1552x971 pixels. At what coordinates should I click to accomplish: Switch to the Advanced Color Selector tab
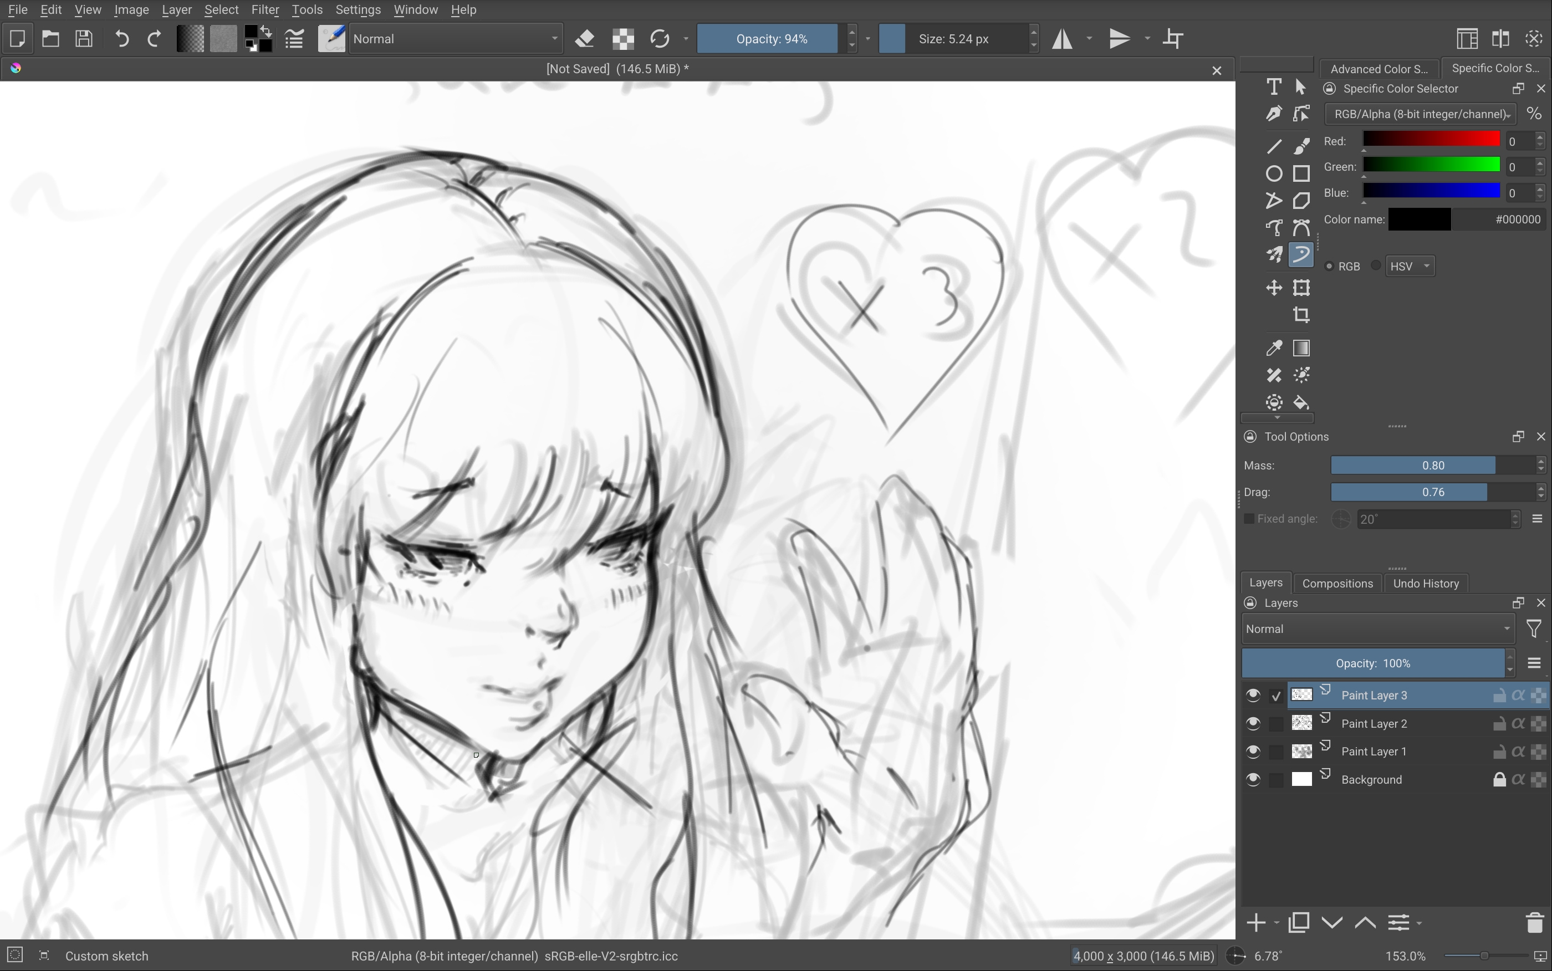[x=1379, y=69]
